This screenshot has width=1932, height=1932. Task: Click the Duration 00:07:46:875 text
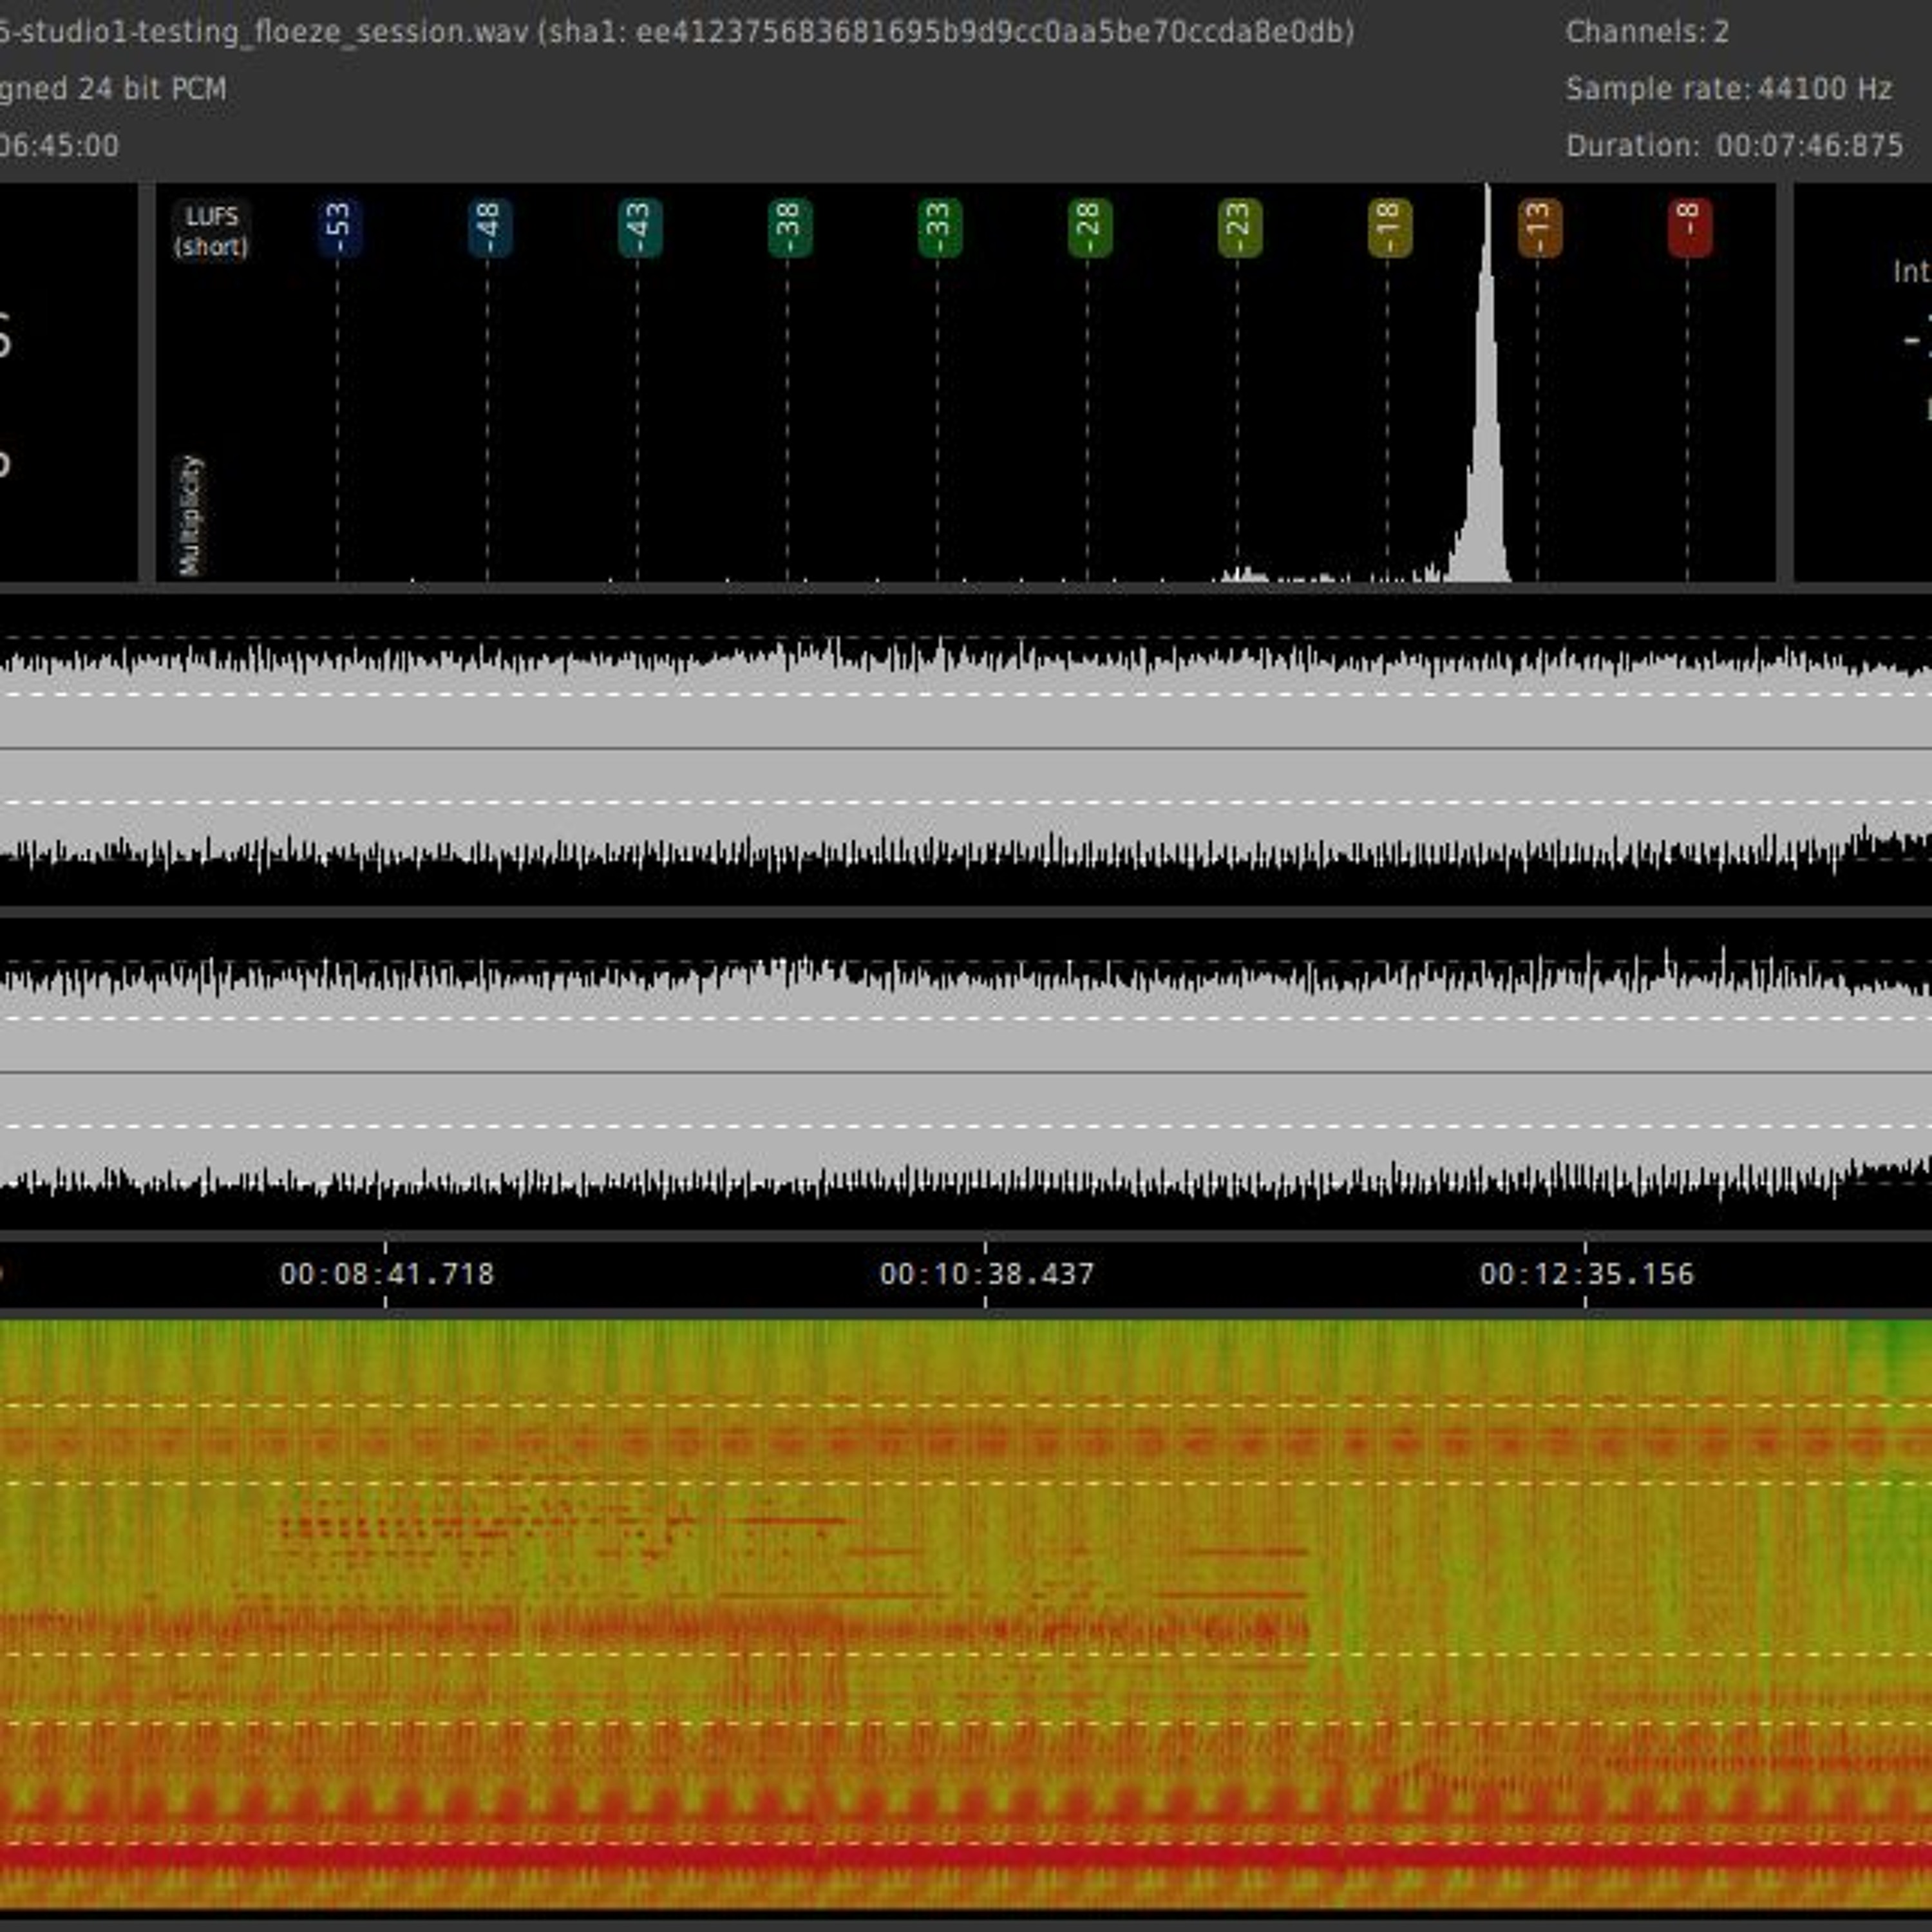pos(1734,146)
